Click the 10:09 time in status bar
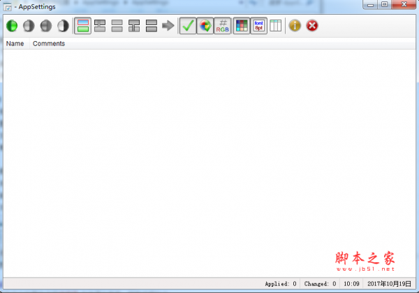 (351, 284)
